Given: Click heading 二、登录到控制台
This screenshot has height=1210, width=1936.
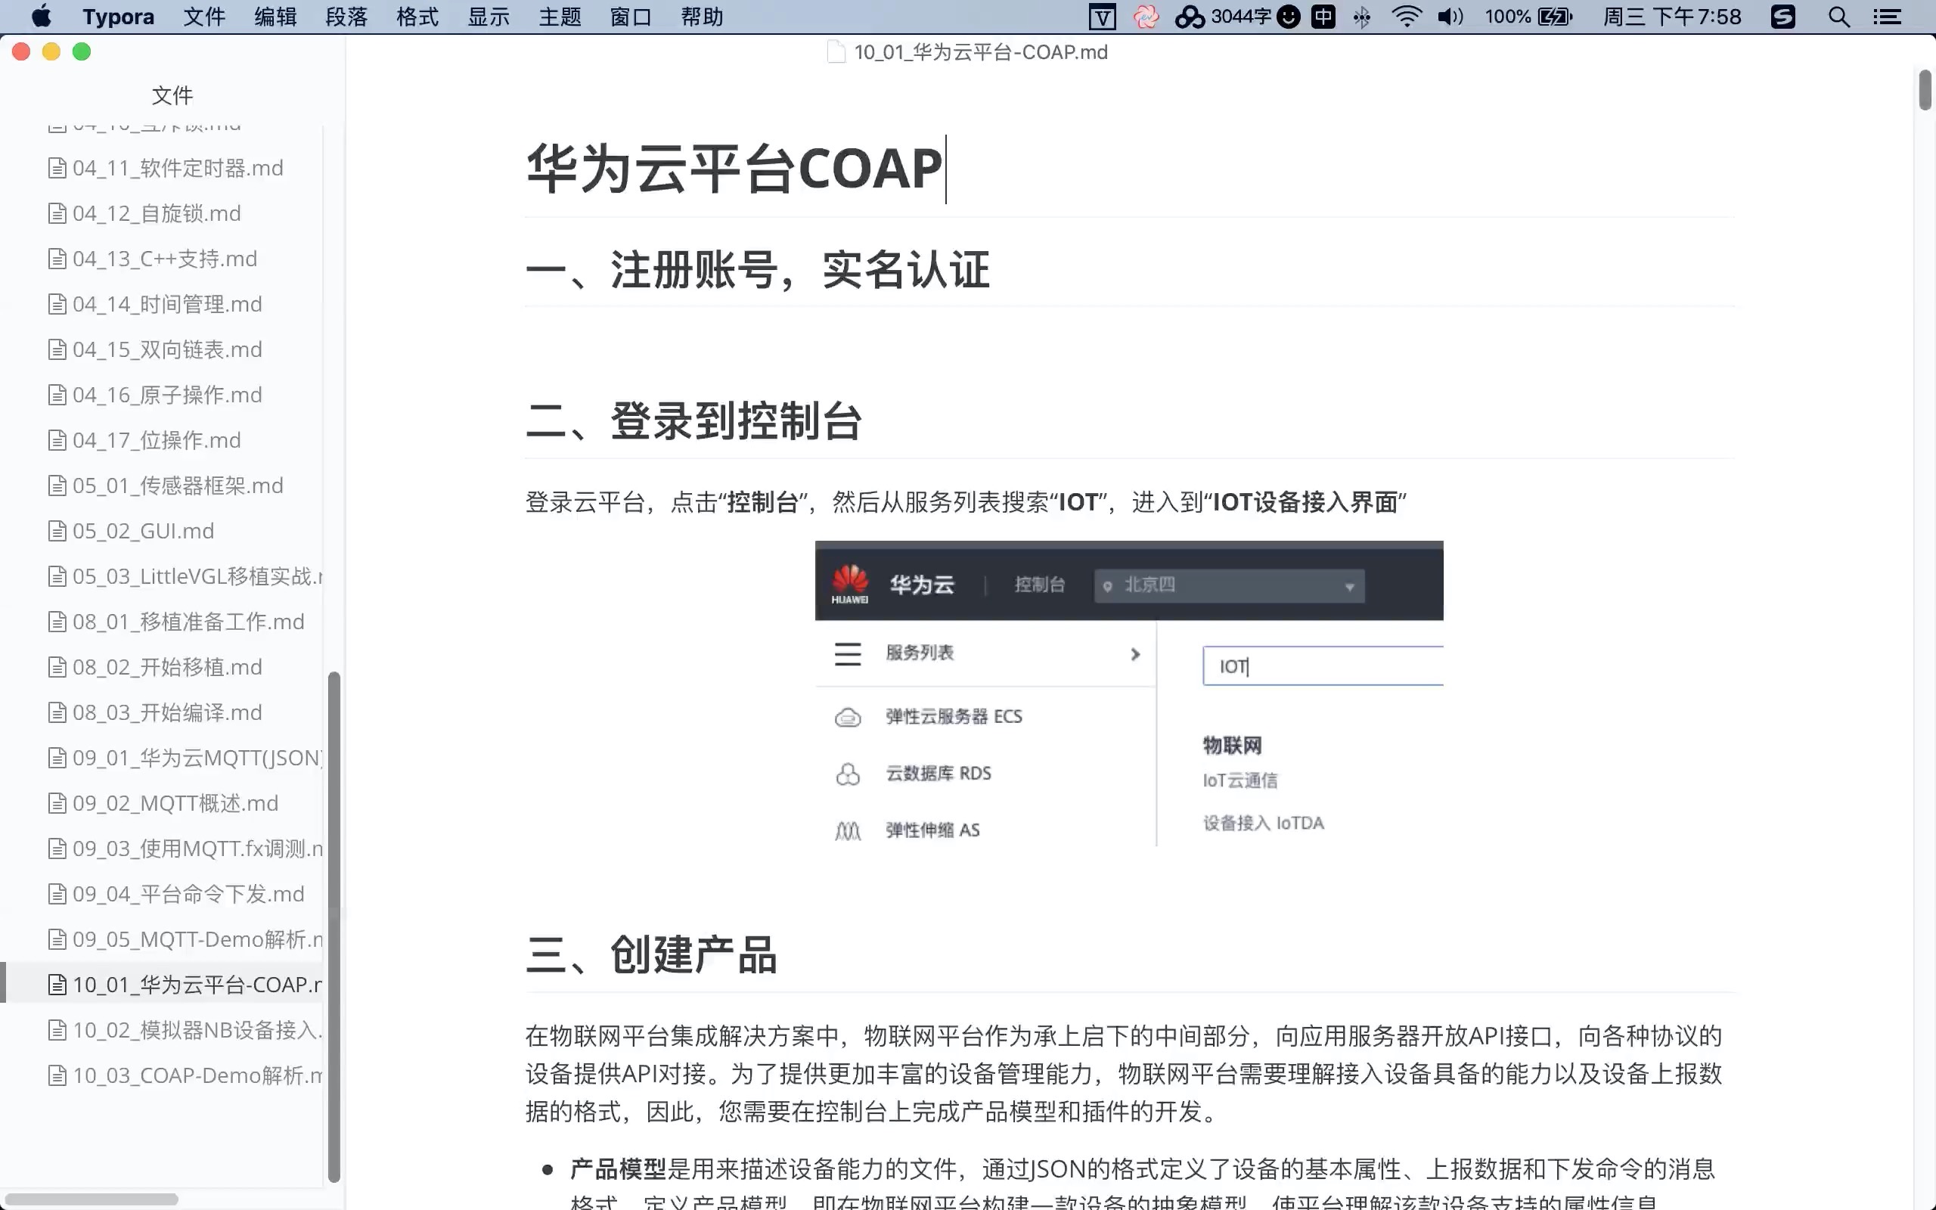Looking at the screenshot, I should [x=693, y=421].
